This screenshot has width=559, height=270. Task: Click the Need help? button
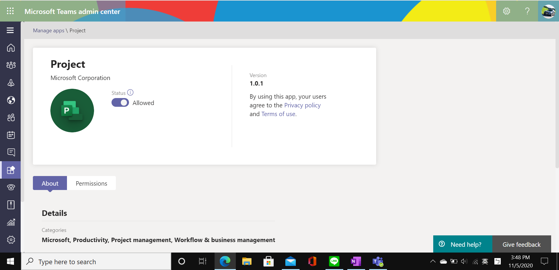click(463, 244)
